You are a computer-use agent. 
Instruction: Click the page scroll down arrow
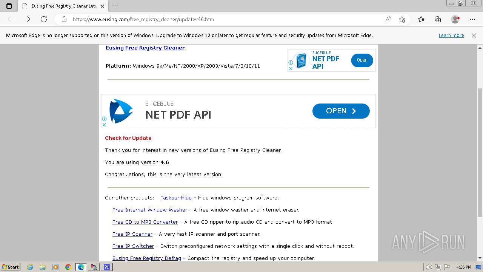480,258
